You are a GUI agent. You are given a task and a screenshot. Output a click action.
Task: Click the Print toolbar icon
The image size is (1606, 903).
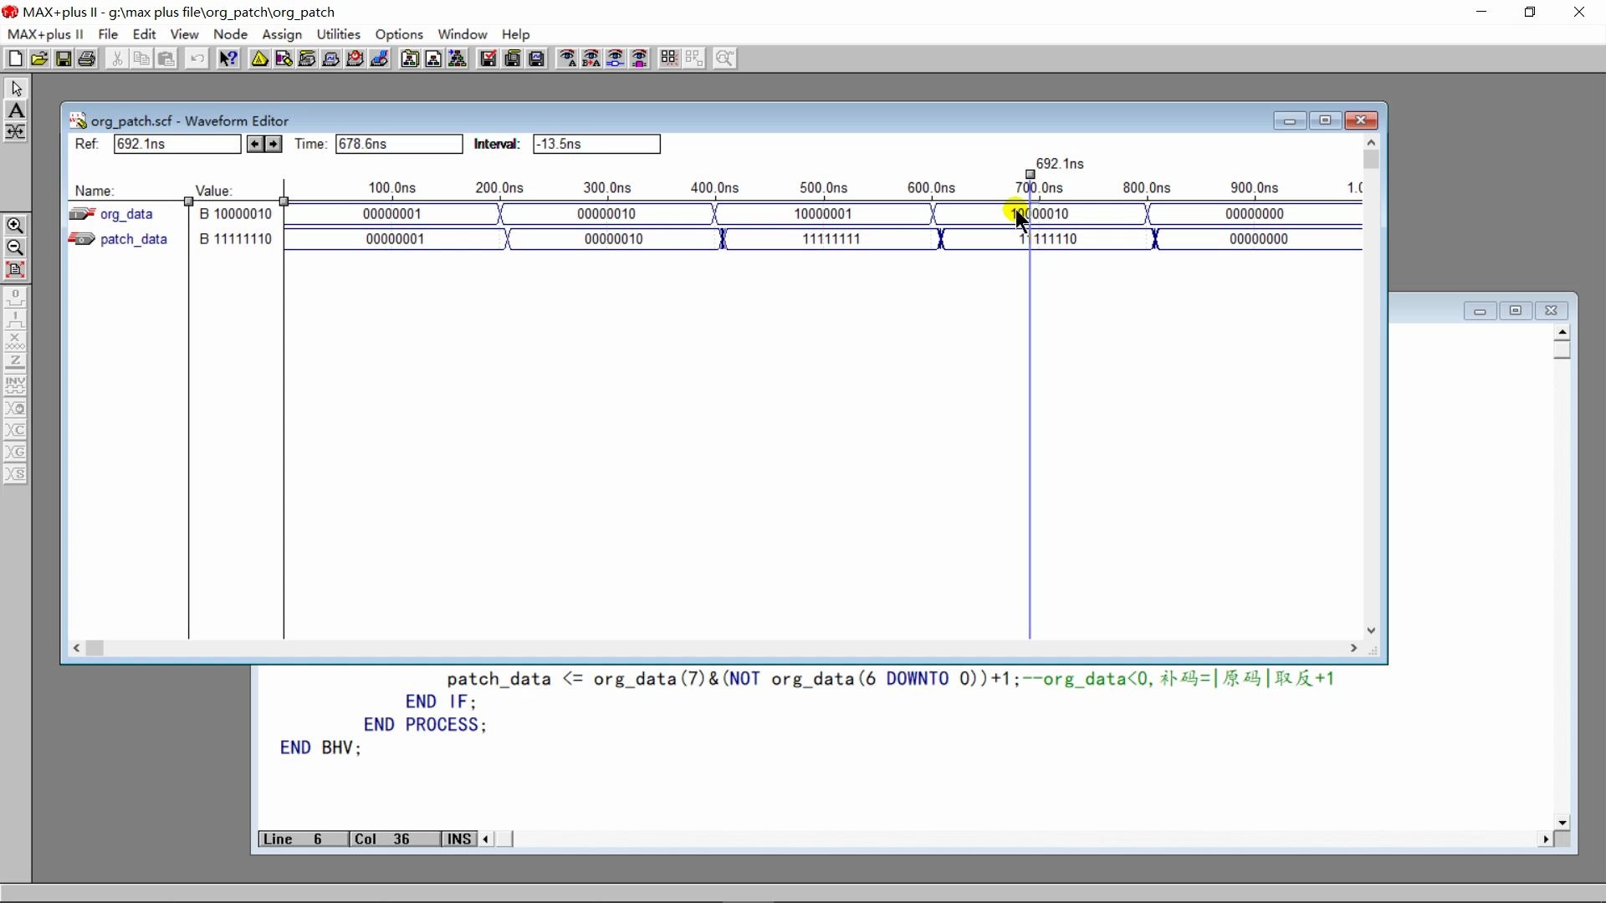(87, 59)
